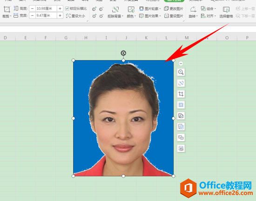
Task: Click the remove background icon in floating toolbar
Action: pos(181,83)
